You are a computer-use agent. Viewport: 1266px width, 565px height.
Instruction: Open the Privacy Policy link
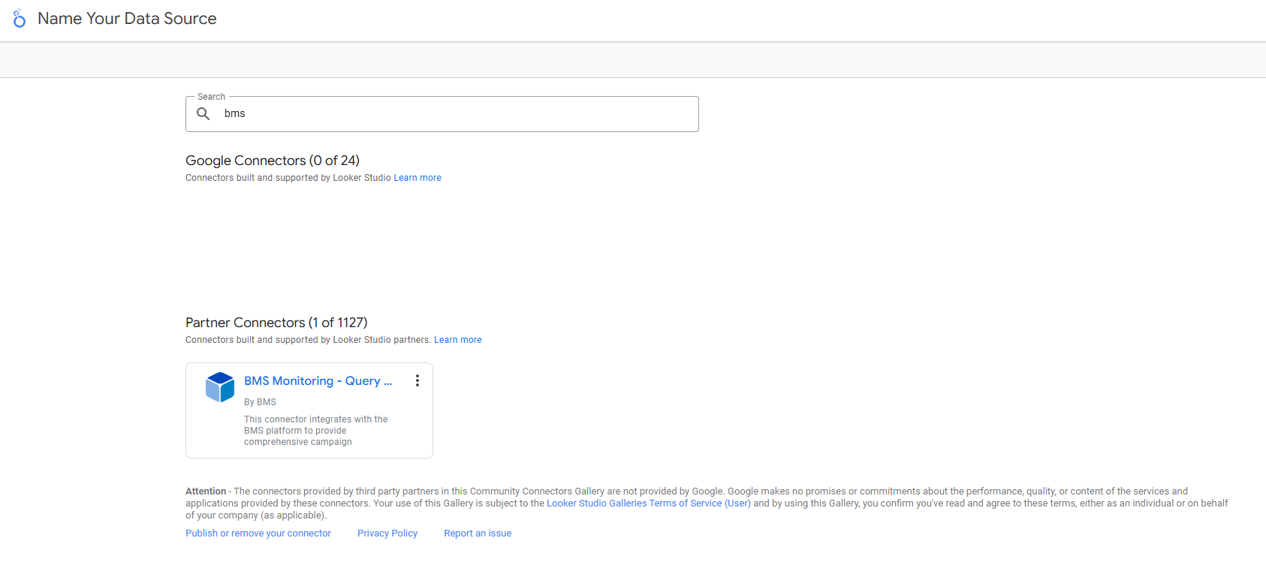387,533
